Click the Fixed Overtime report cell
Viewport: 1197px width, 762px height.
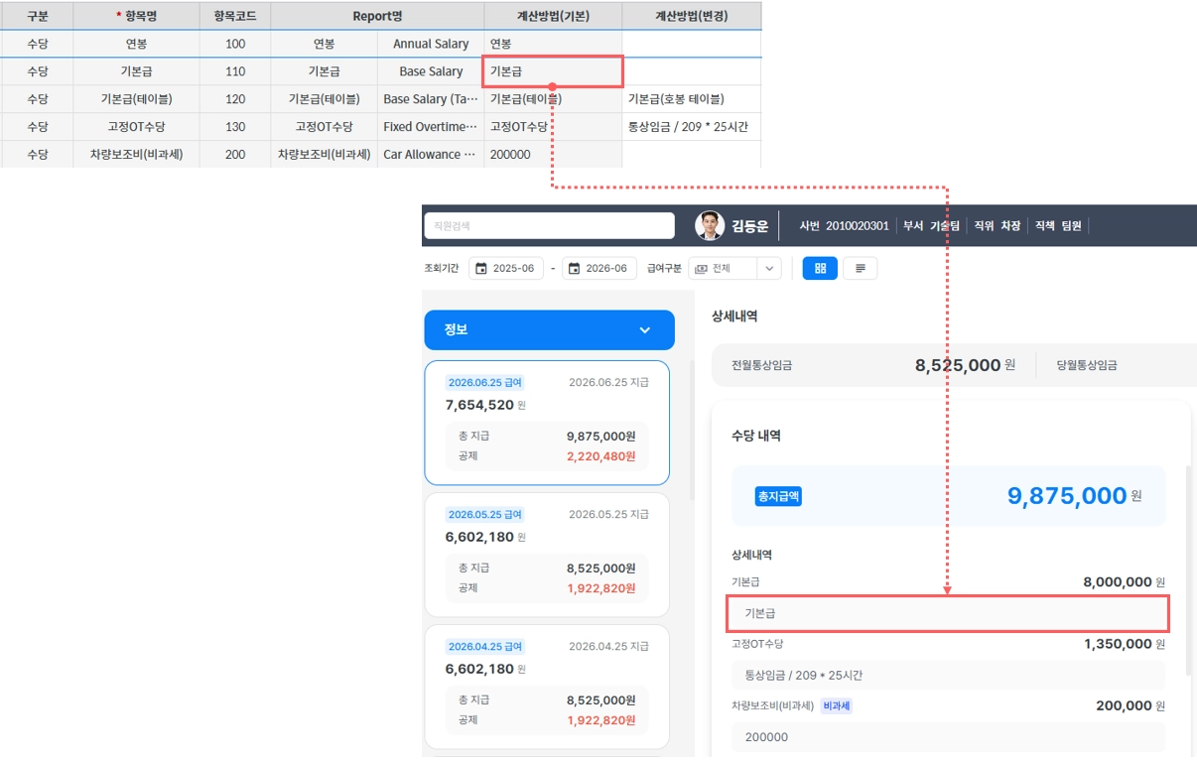point(431,127)
